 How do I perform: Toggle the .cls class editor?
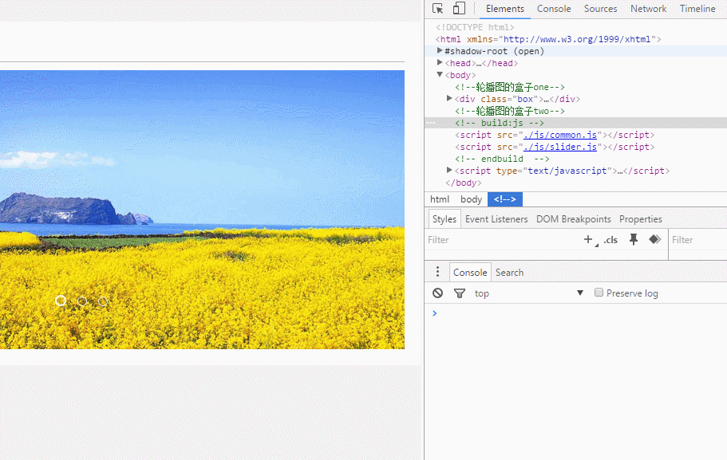click(x=610, y=240)
